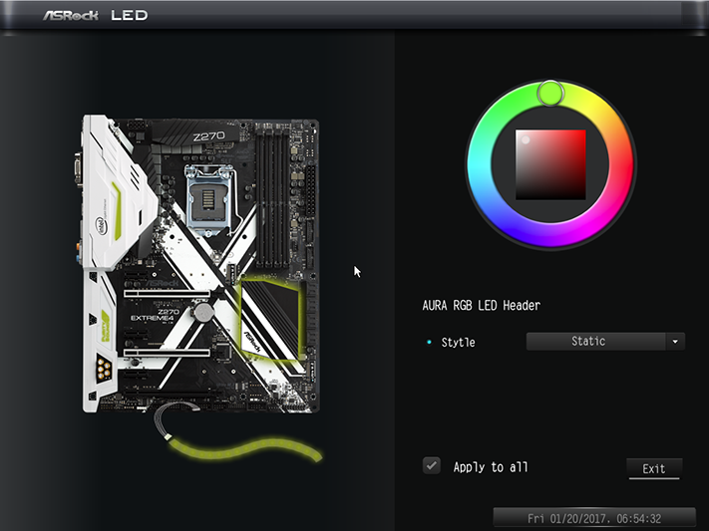Click the ASRock logo in header
709x531 pixels.
71,15
